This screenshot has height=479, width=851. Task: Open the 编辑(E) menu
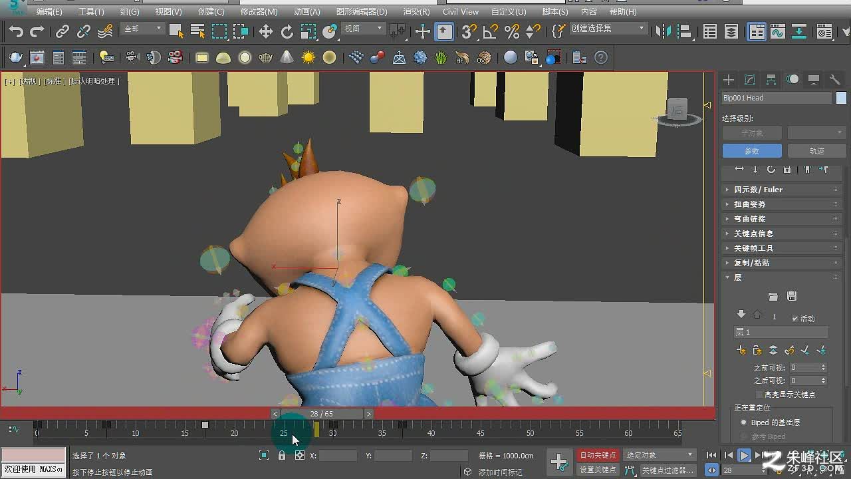(49, 12)
